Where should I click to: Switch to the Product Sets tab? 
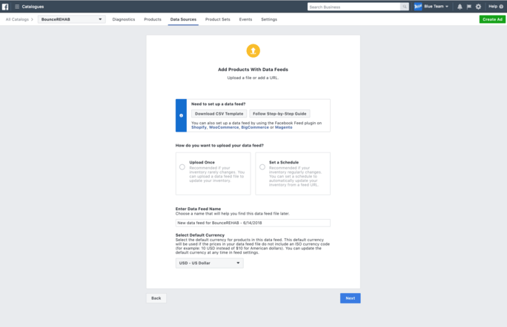(x=217, y=19)
